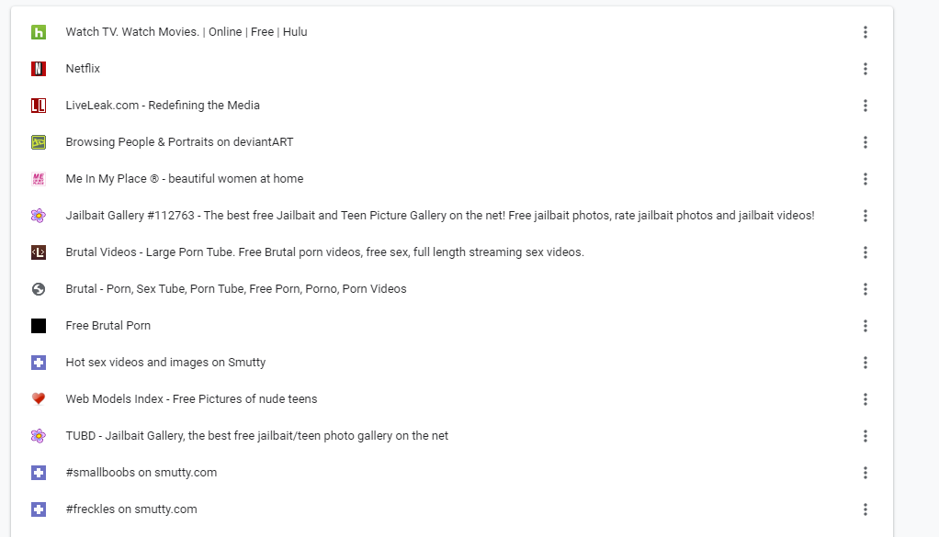939x537 pixels.
Task: Open the three-dot menu for Netflix
Action: click(x=865, y=69)
